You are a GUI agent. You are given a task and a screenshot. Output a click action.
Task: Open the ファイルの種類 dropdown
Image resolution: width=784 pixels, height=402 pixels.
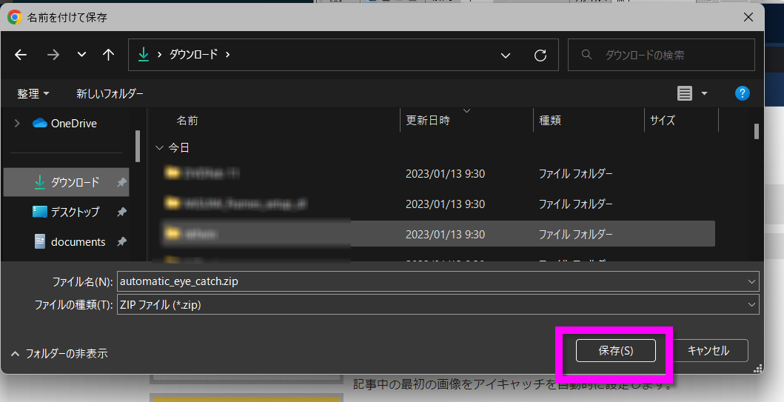pos(752,304)
